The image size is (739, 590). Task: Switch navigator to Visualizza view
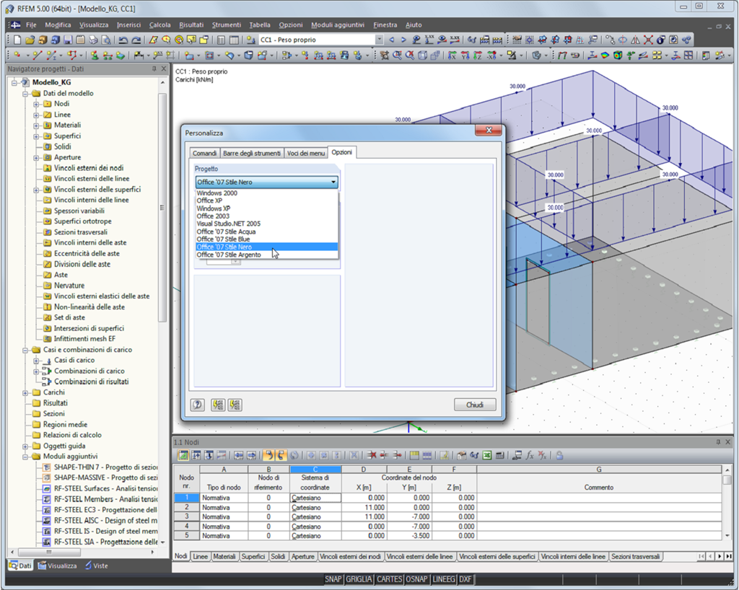58,565
